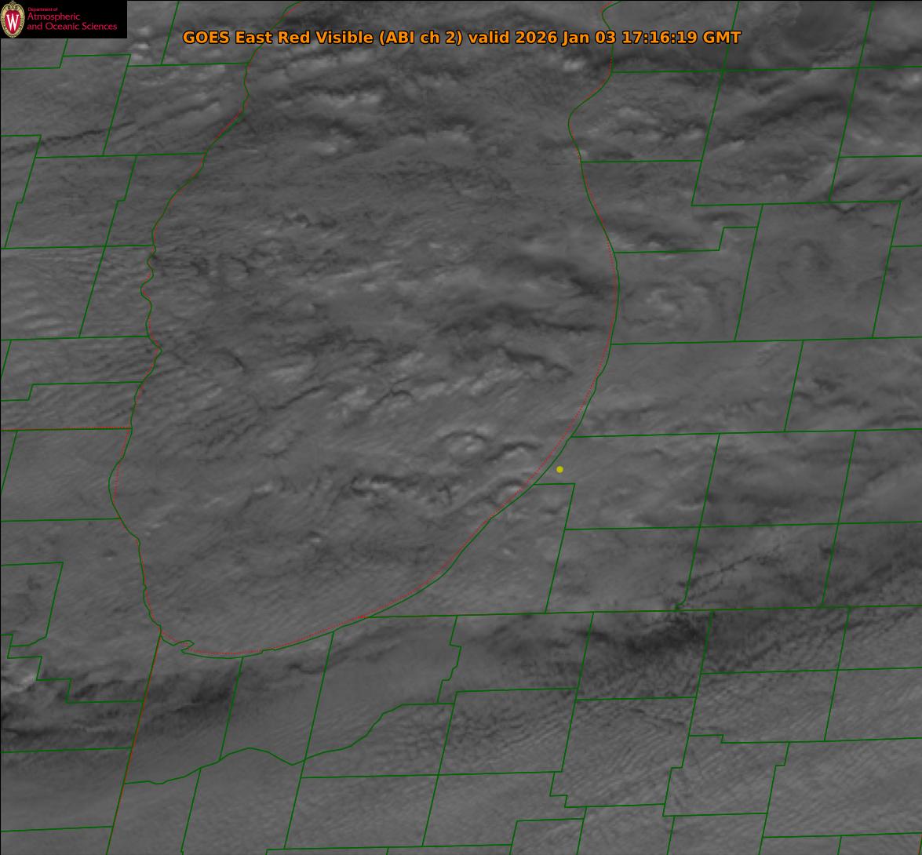Open the Atmospheric and Oceanic Sciences link

point(71,22)
